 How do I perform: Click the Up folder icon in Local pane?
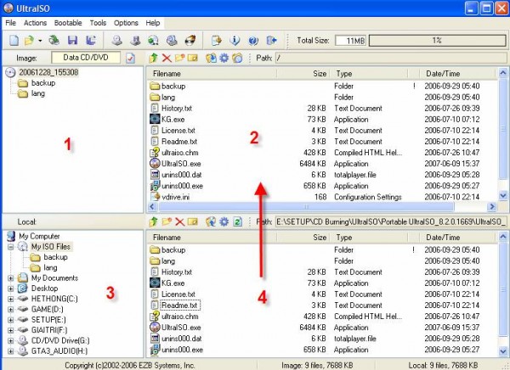tap(153, 221)
